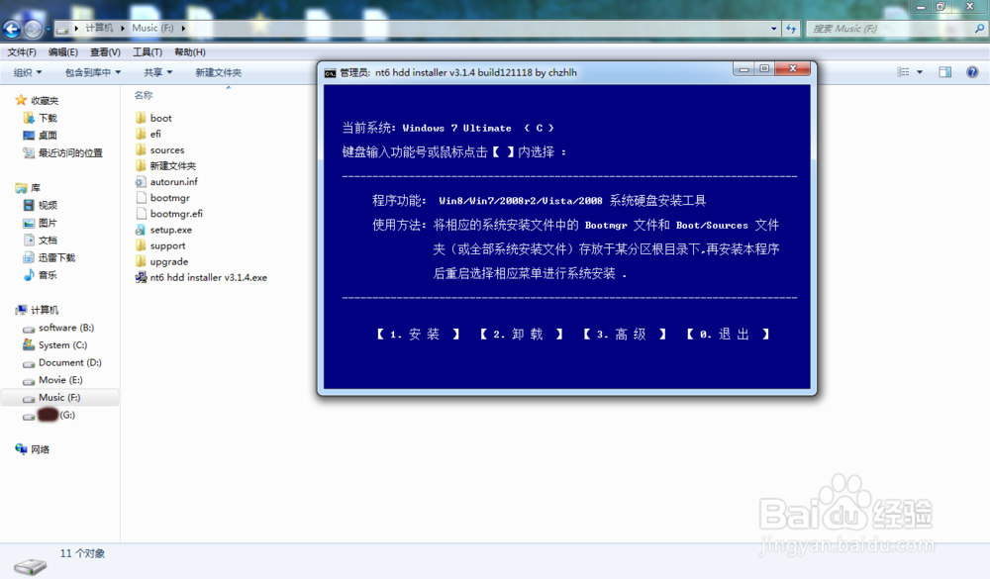This screenshot has width=990, height=579.
Task: Click 【2. 卸载】 in installer
Action: (x=522, y=334)
